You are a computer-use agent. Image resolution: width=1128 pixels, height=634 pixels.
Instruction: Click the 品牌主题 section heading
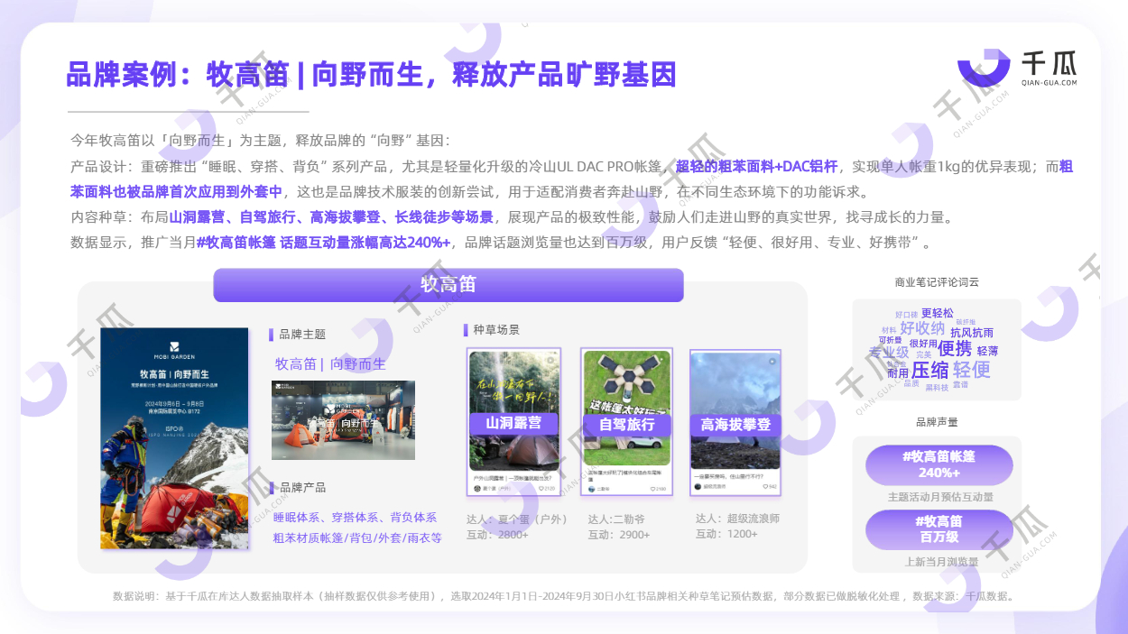pos(302,334)
